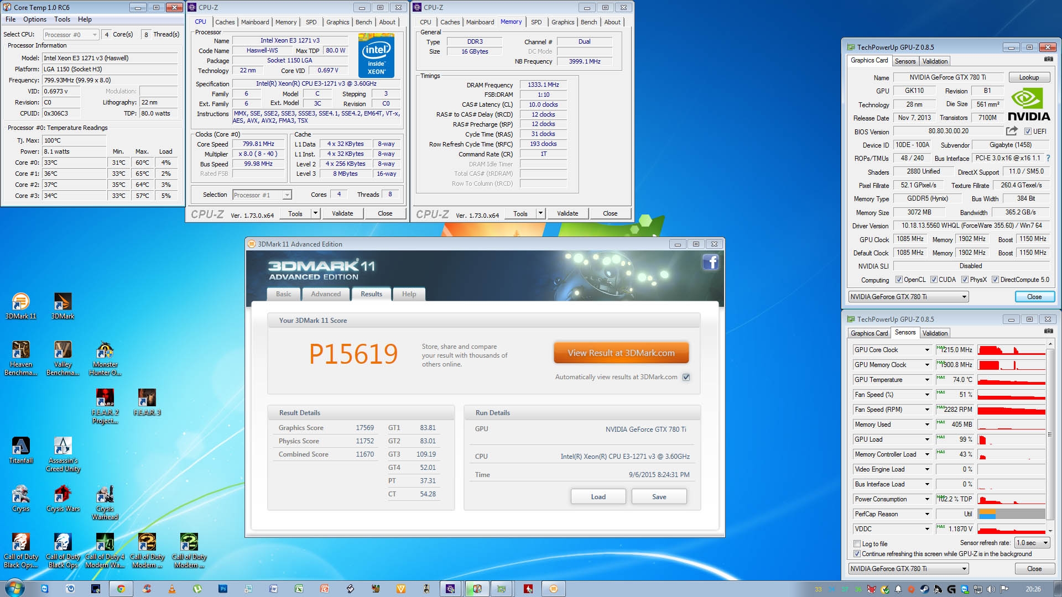Open Heaven Benchmark desktop icon
The image size is (1062, 597).
(20, 358)
